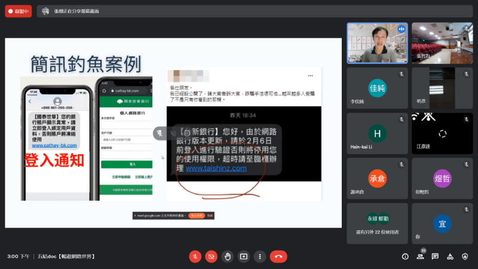The height and width of the screenshot is (269, 478).
Task: Click the stop sharing orange button
Action: (197, 216)
